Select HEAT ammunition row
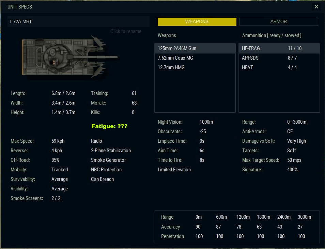The width and height of the screenshot is (325, 249). (x=279, y=67)
